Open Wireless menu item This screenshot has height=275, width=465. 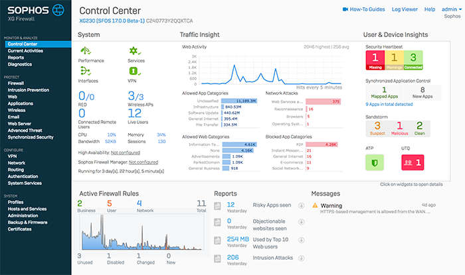17,110
